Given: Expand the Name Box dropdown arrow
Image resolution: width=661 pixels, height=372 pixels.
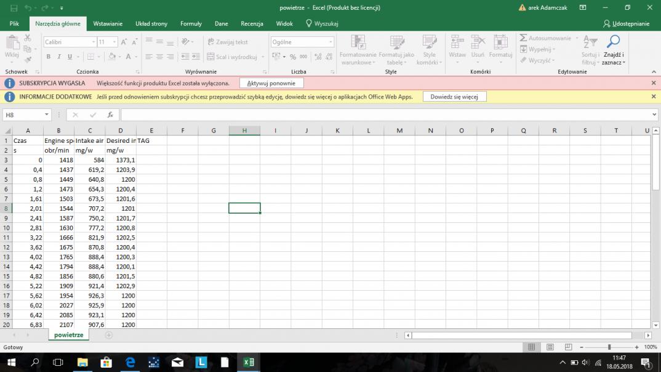Looking at the screenshot, I should [47, 115].
